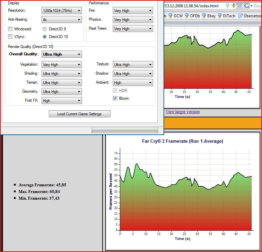
Task: Open the Physics performance dropdown
Action: tap(133, 20)
